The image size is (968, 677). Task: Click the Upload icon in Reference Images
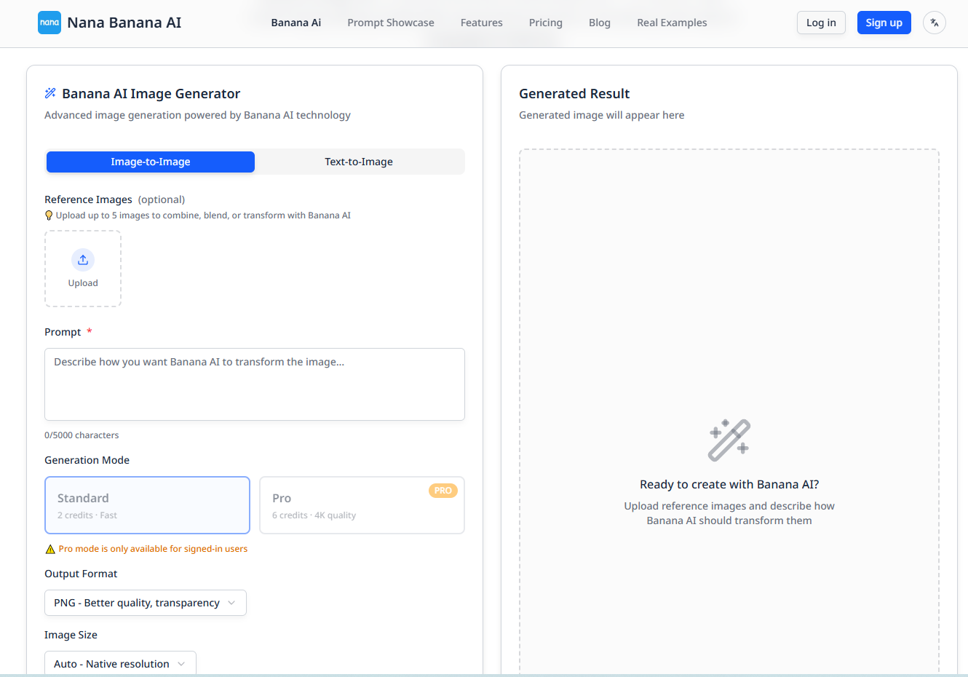coord(82,260)
